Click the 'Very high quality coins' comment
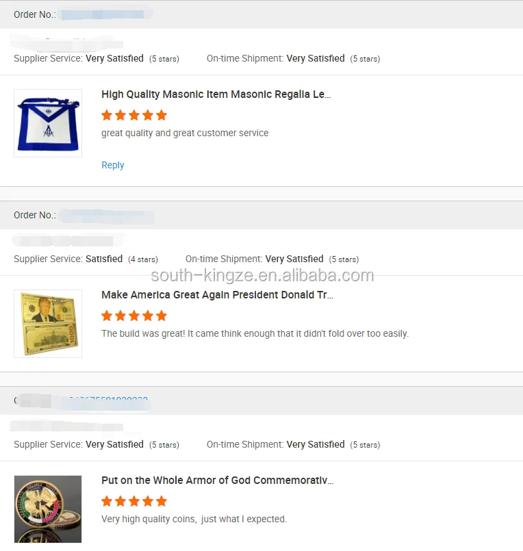 click(194, 519)
